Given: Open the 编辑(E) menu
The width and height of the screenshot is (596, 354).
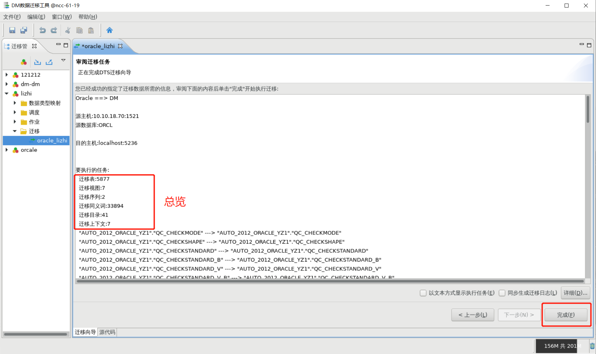Looking at the screenshot, I should tap(36, 17).
